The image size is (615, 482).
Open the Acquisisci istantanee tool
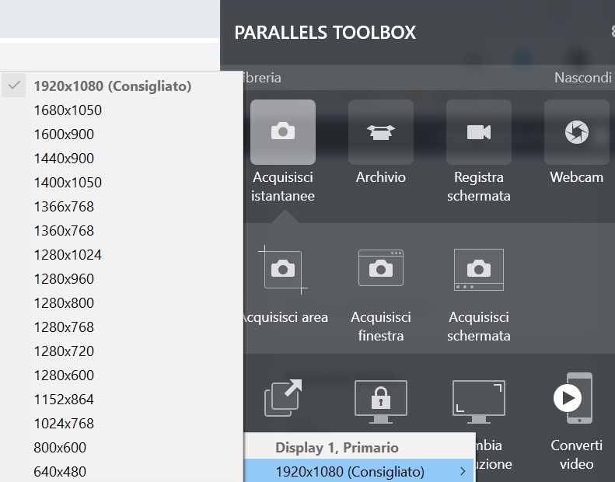click(283, 132)
